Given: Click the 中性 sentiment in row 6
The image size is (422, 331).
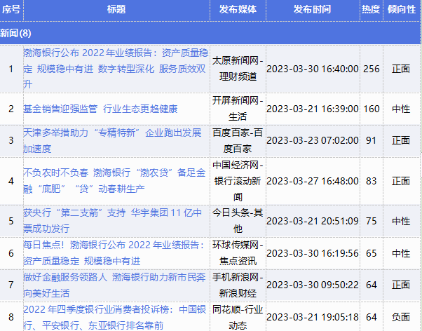Looking at the screenshot, I should click(x=401, y=253).
